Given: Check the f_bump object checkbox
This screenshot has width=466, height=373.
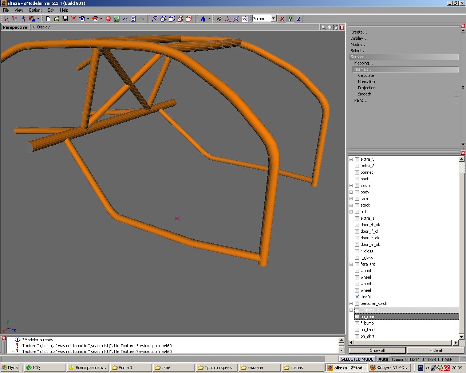Looking at the screenshot, I should (357, 323).
